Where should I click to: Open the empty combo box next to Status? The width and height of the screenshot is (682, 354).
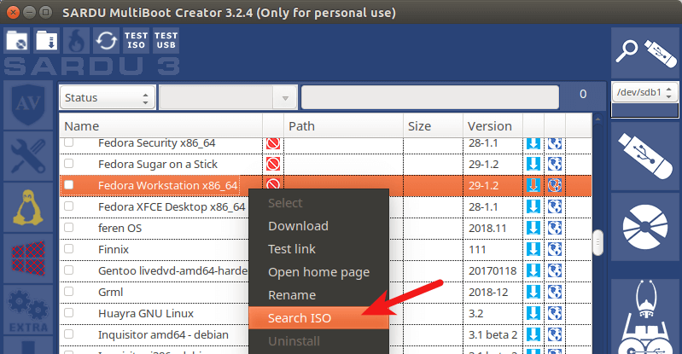point(228,97)
